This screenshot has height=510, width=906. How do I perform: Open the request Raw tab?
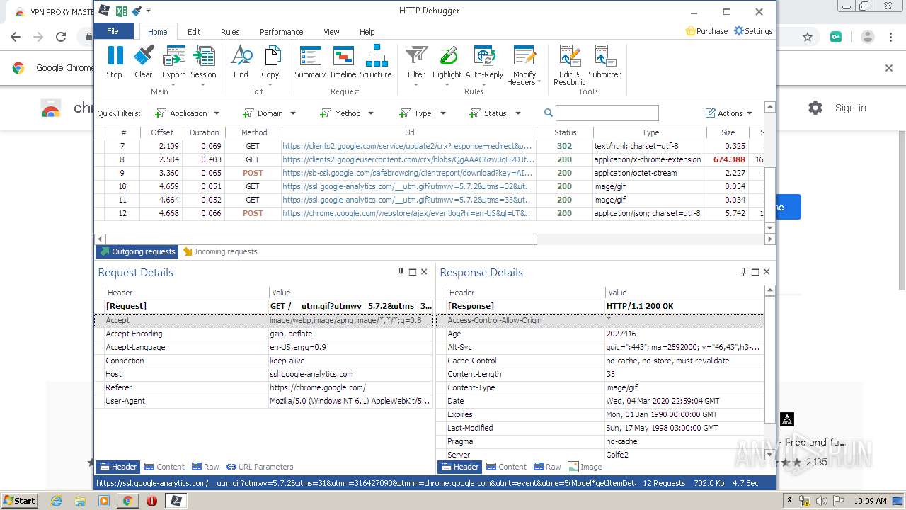[205, 467]
